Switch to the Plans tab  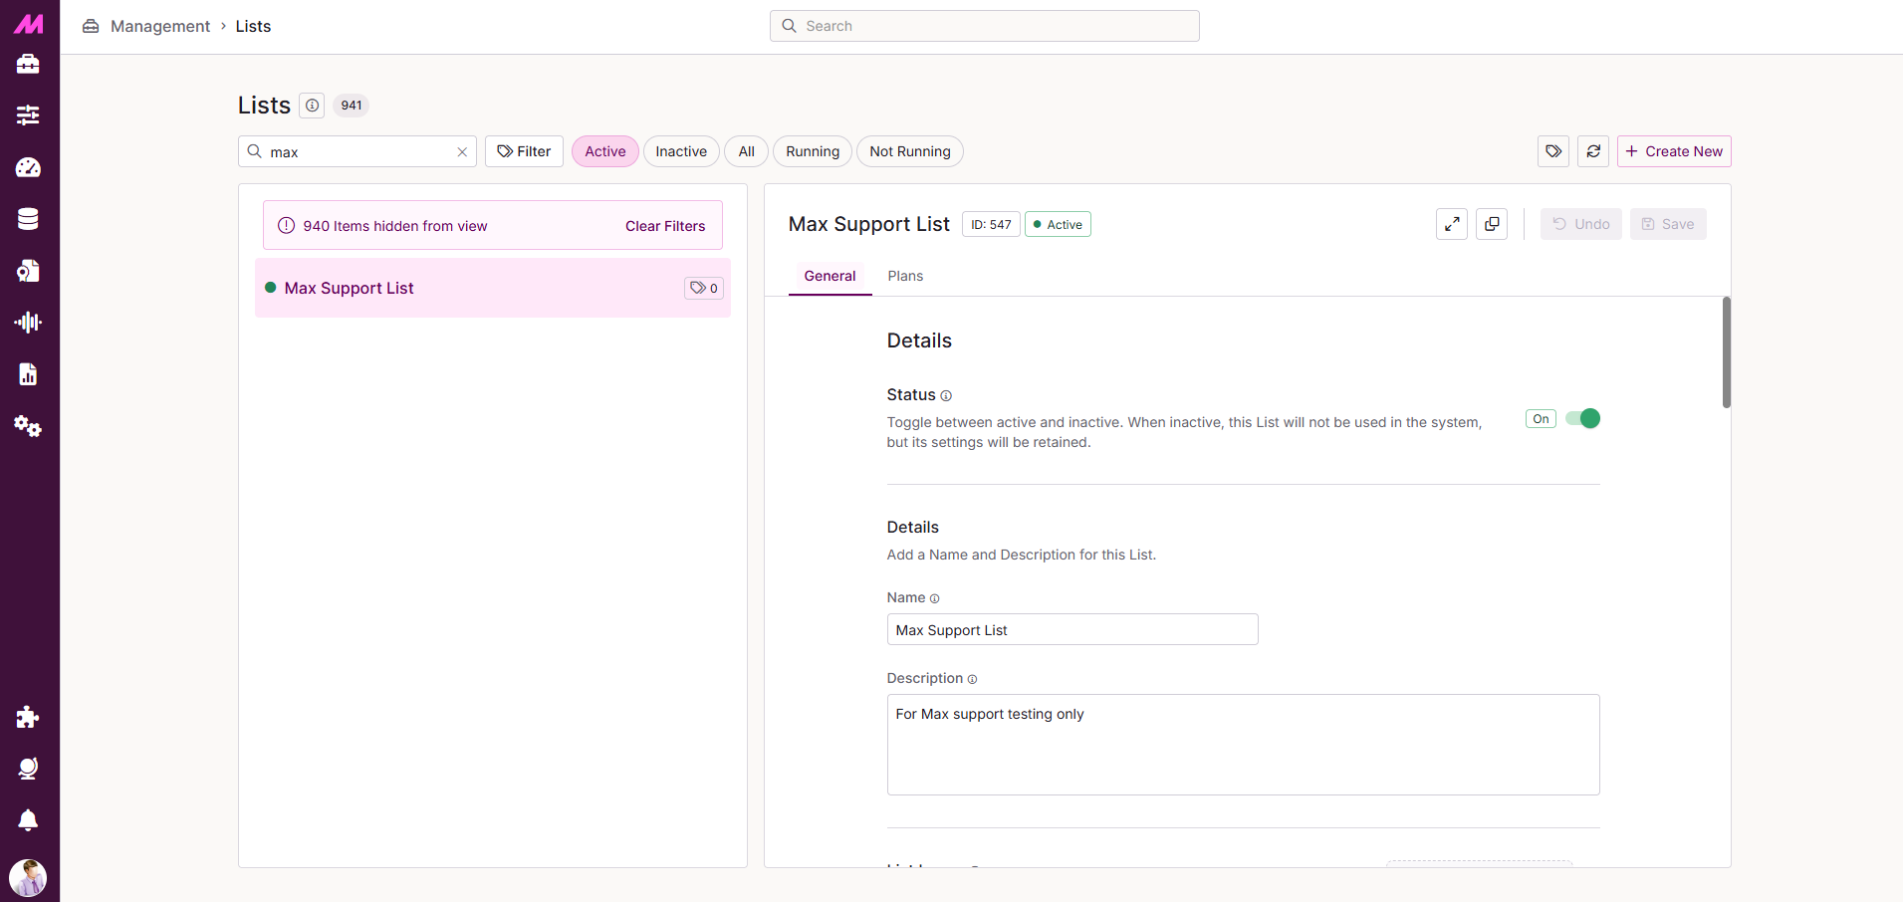click(905, 276)
